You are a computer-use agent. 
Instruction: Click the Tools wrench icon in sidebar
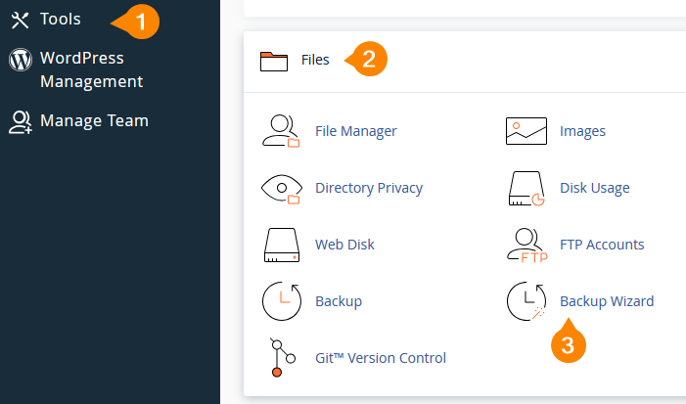pyautogui.click(x=21, y=21)
